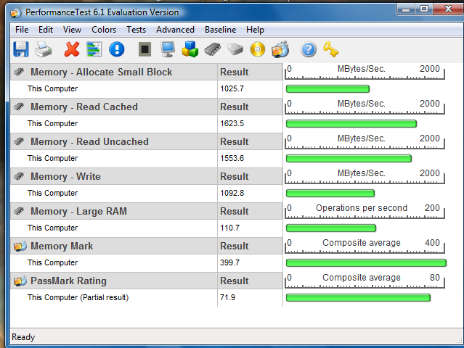
Task: Click chip icon beside Memory - Read Cached
Action: [19, 107]
